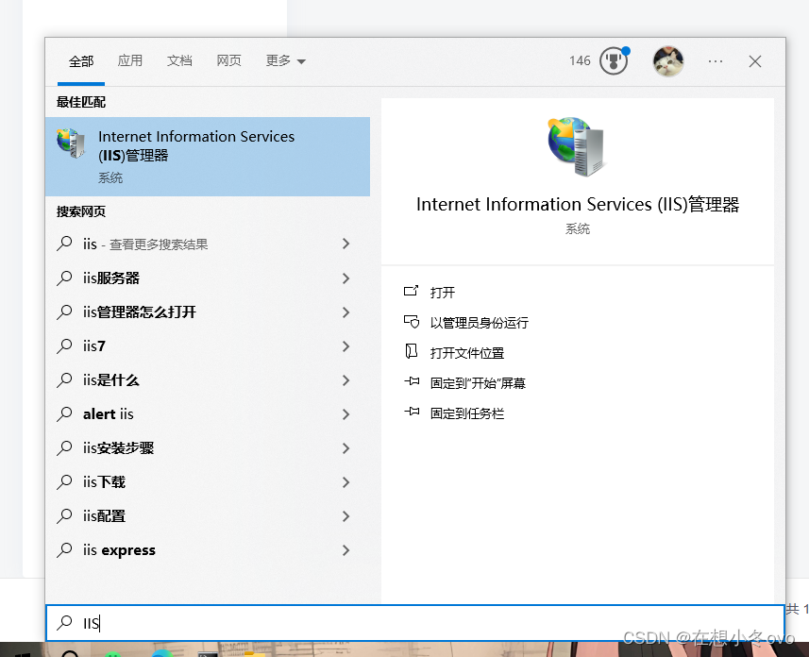Click 打开 to launch IIS Manager
Image resolution: width=809 pixels, height=657 pixels.
point(443,293)
